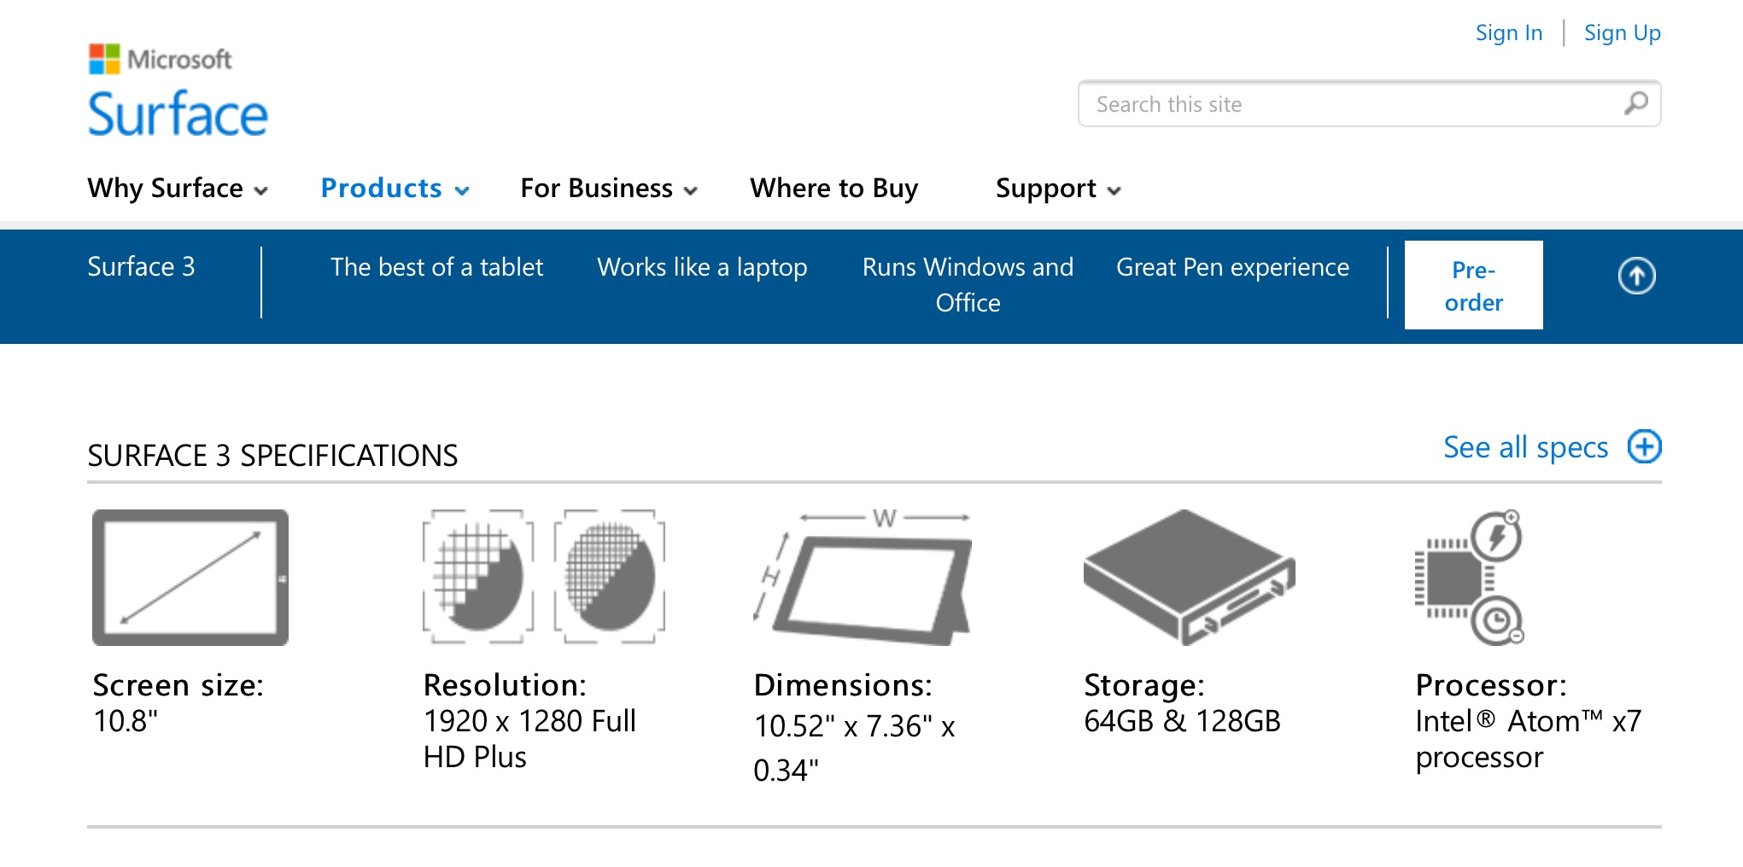Expand the For Business dropdown menu
The width and height of the screenshot is (1743, 867).
tap(609, 188)
